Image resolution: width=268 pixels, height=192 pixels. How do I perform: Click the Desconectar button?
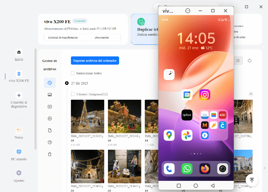(x=102, y=37)
